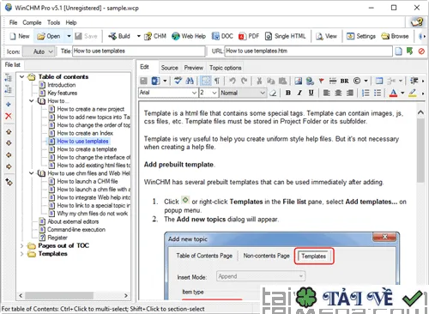429x314 pixels.
Task: Collapse the Table of contents node
Action: [22, 76]
